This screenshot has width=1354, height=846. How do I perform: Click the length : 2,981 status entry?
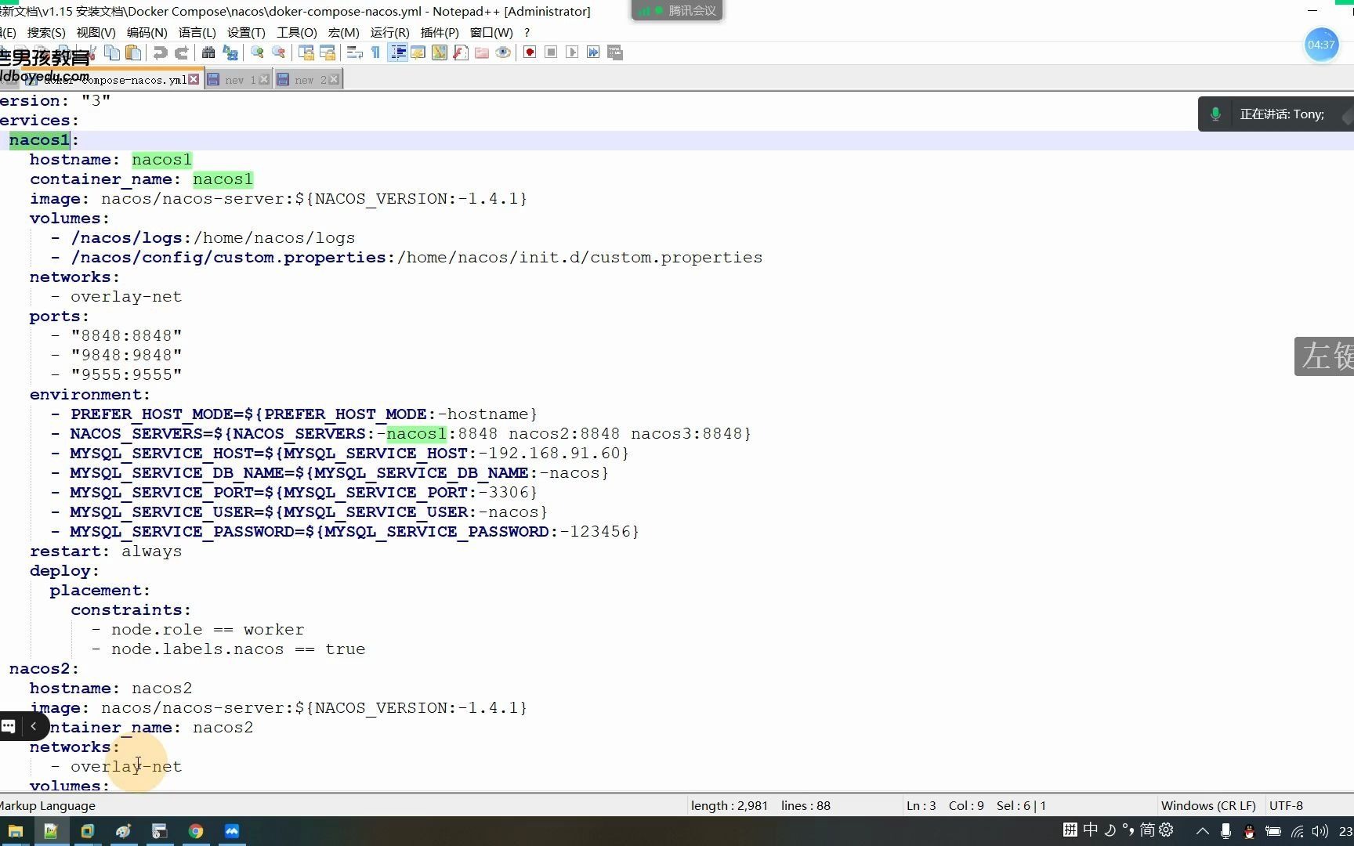tap(729, 805)
